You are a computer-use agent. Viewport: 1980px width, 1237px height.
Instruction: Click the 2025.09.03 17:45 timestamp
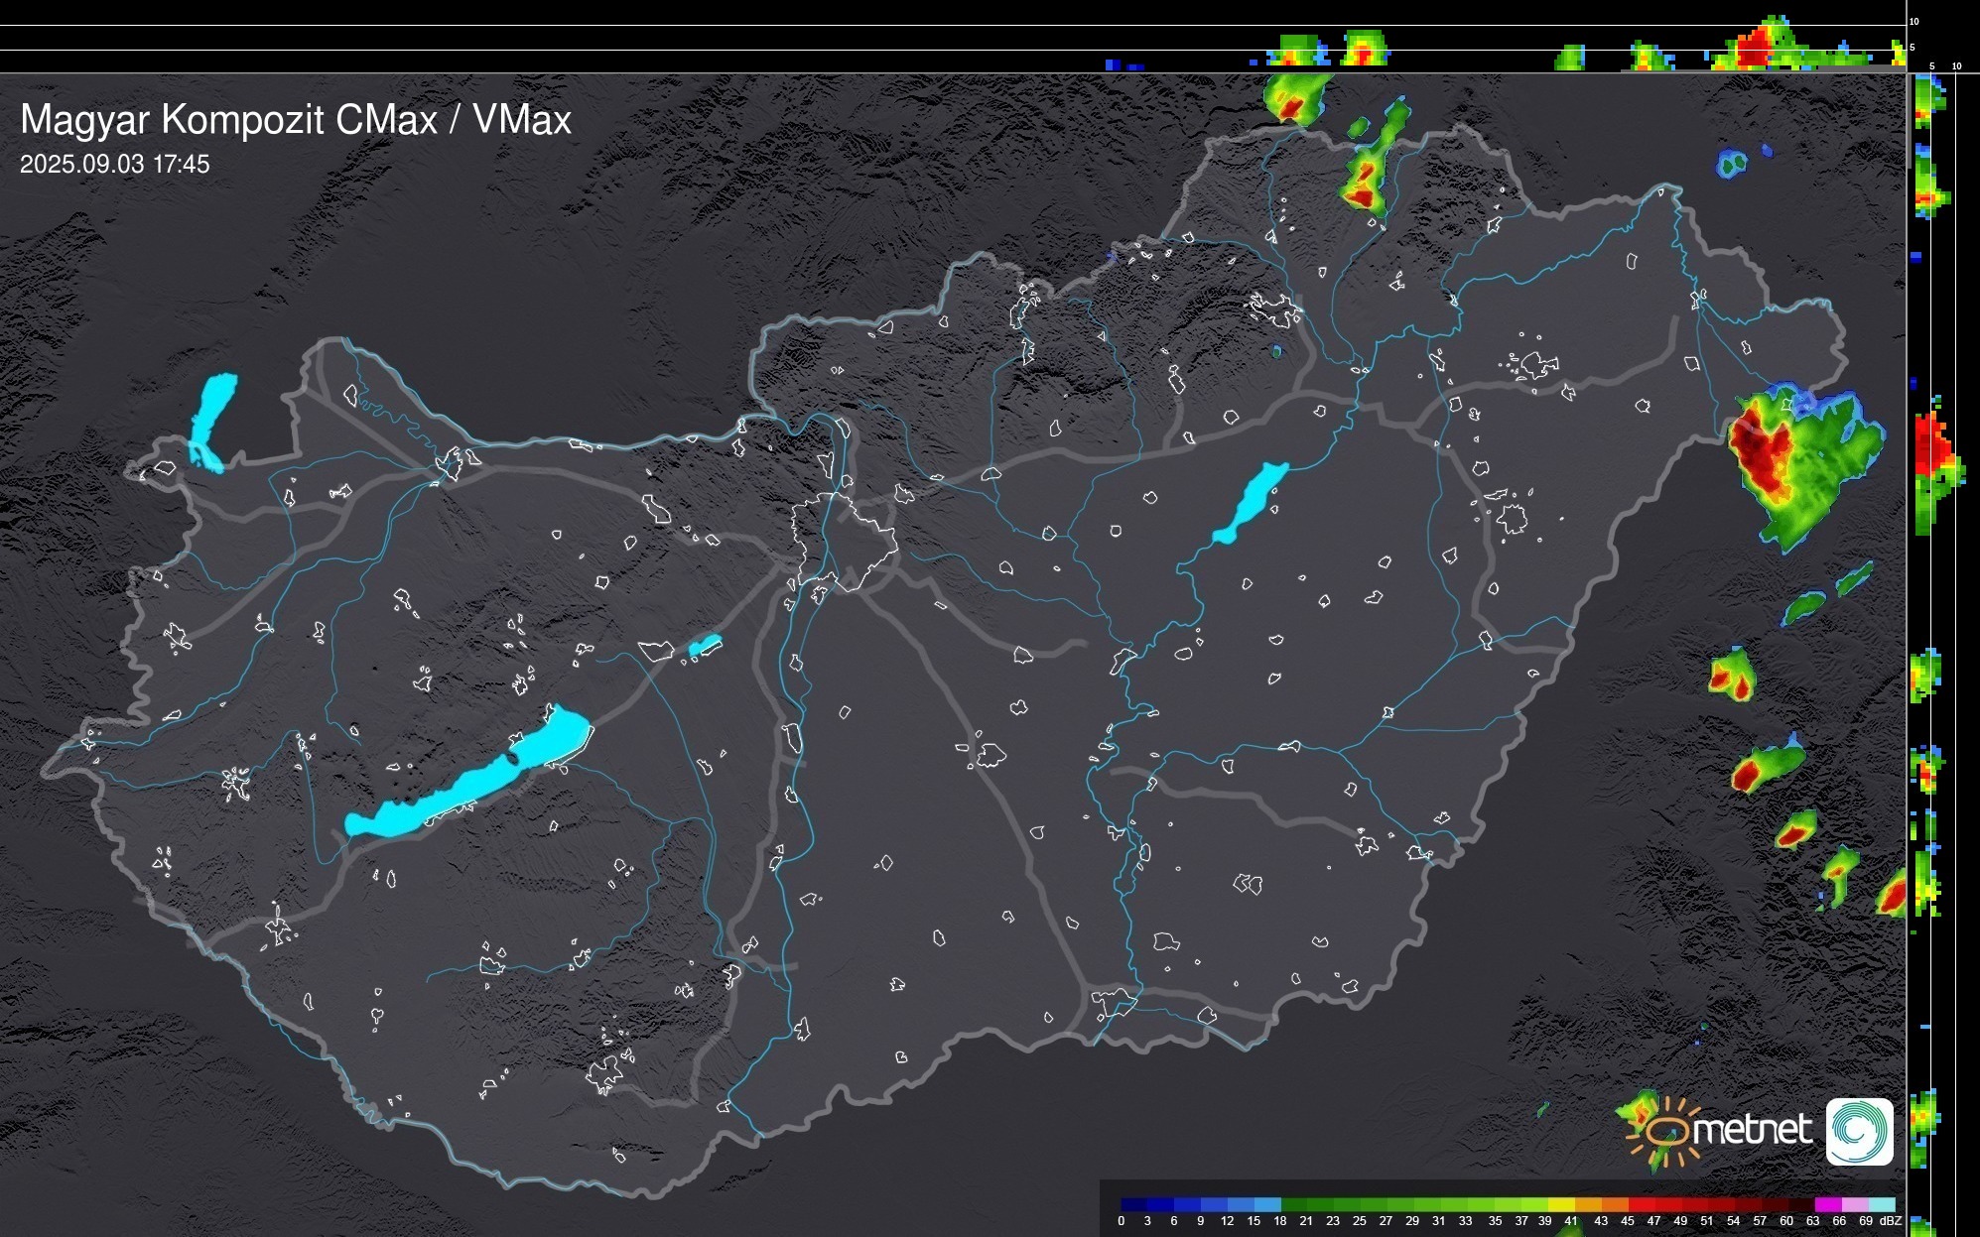click(x=115, y=165)
